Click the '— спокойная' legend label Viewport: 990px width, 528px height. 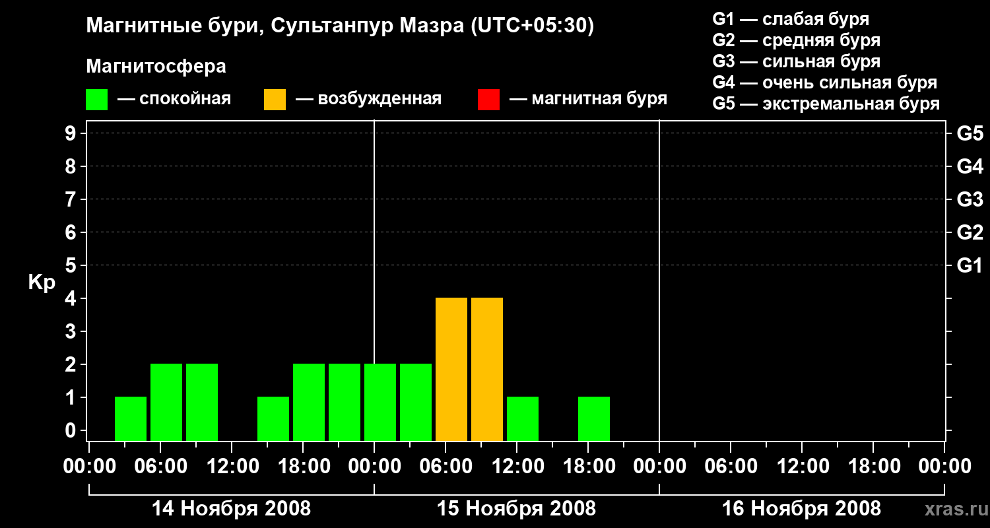coord(174,99)
